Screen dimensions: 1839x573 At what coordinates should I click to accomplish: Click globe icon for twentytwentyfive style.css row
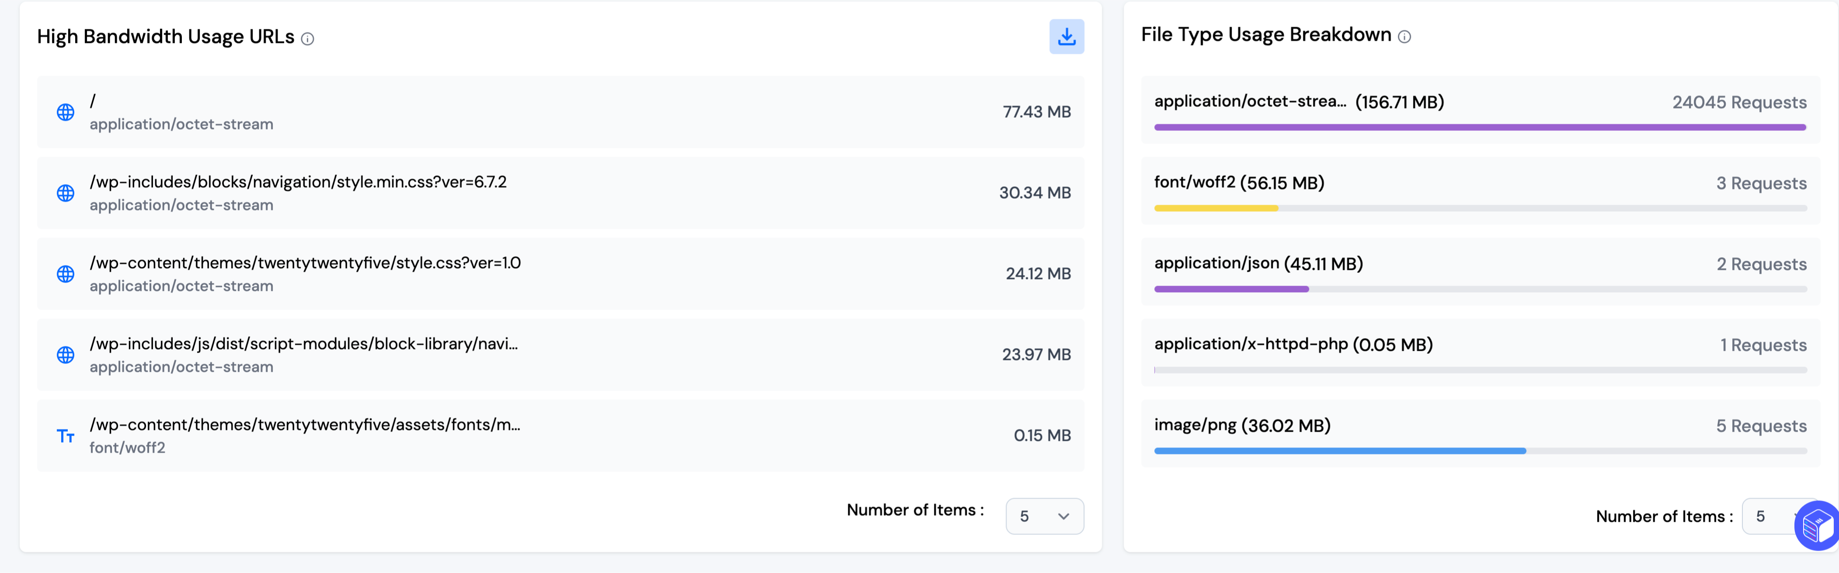tap(66, 274)
